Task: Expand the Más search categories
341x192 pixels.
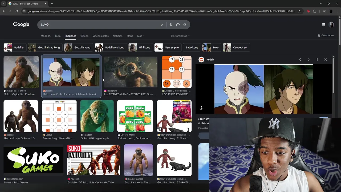Action: [x=141, y=36]
